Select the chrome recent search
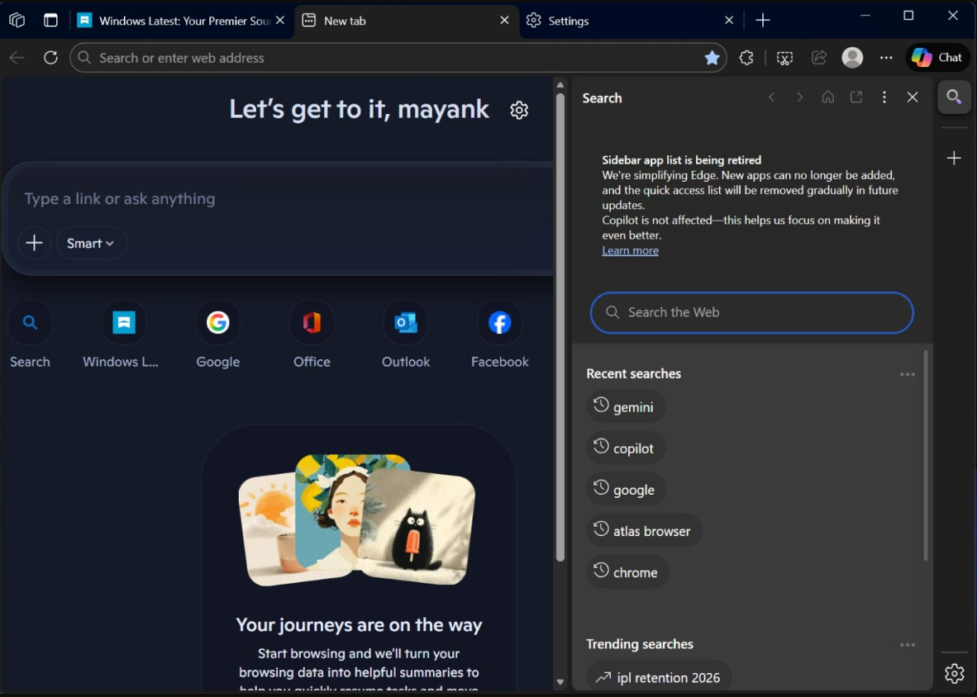The width and height of the screenshot is (977, 697). point(627,572)
